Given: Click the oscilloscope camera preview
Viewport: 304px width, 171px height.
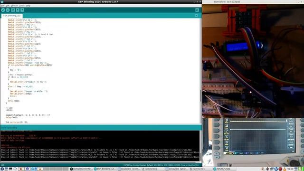Looking at the screenshot, I should coord(253,142).
